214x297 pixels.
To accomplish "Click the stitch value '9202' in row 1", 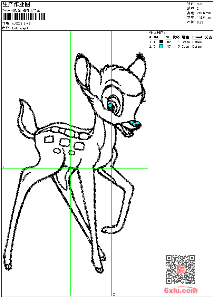I will (x=167, y=42).
